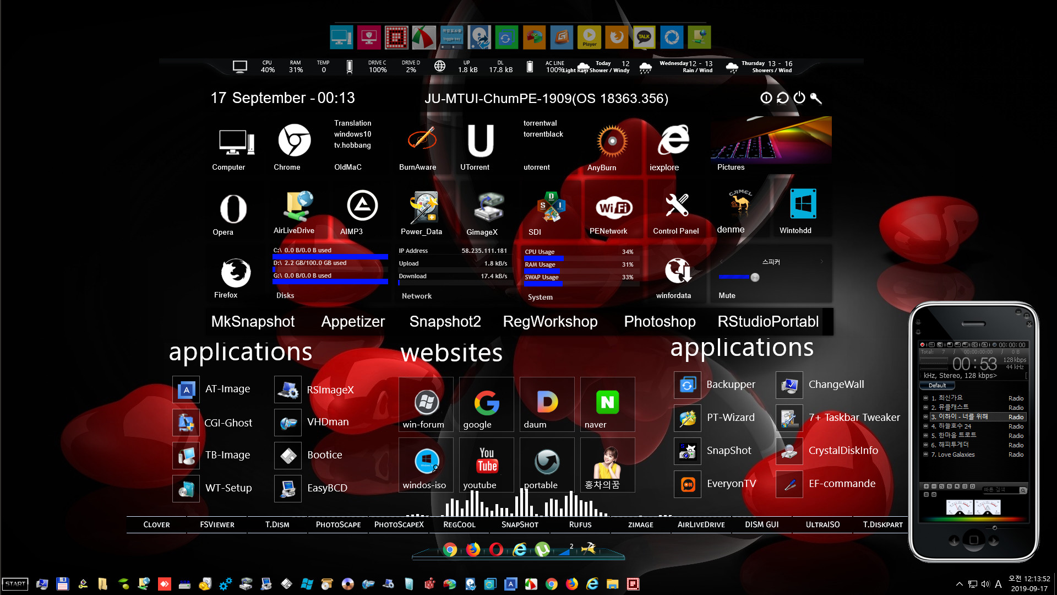
Task: Expand hidden system tray icons chevron
Action: tap(959, 584)
